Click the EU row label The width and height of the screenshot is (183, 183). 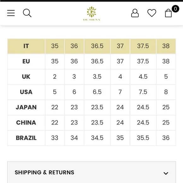pos(26,62)
